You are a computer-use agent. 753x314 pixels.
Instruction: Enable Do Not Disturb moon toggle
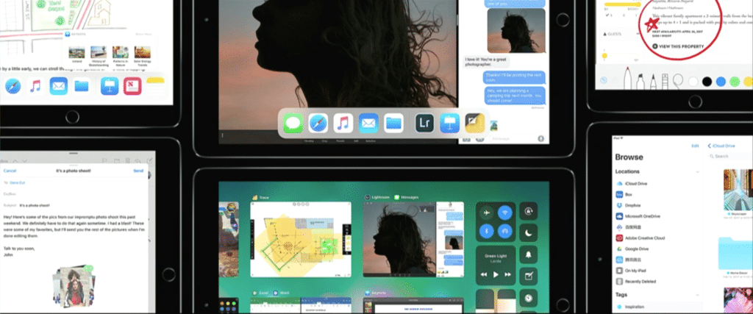[528, 232]
